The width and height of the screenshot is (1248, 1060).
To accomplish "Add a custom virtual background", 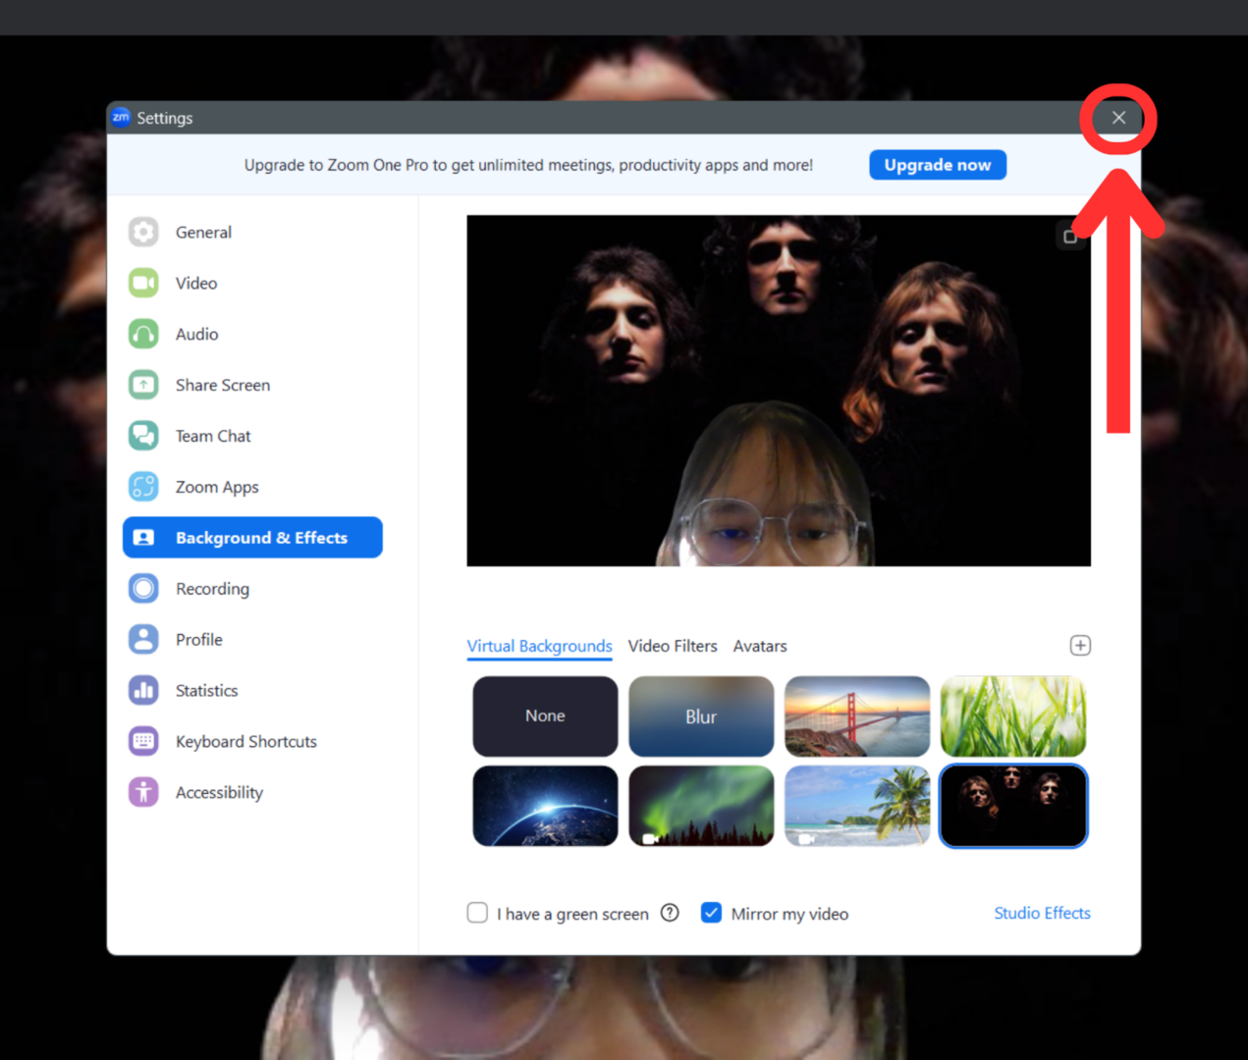I will (1080, 645).
